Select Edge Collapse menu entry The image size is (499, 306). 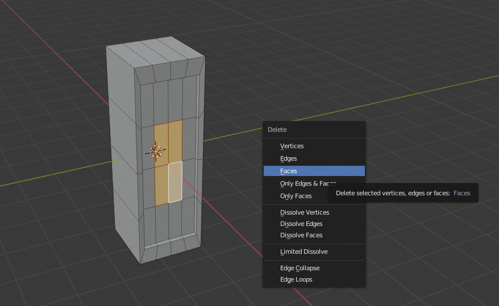pos(300,268)
